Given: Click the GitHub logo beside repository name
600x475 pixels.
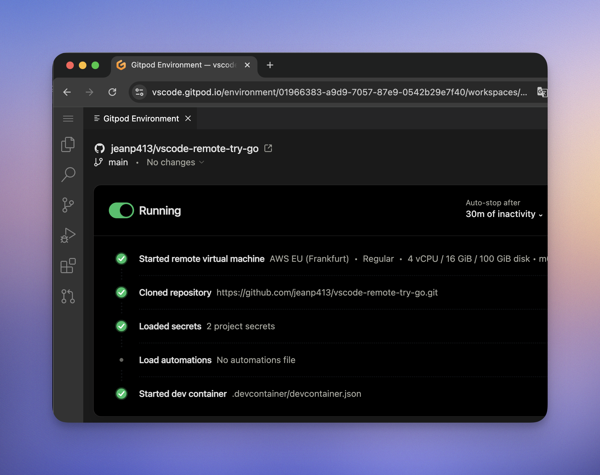Looking at the screenshot, I should tap(100, 149).
